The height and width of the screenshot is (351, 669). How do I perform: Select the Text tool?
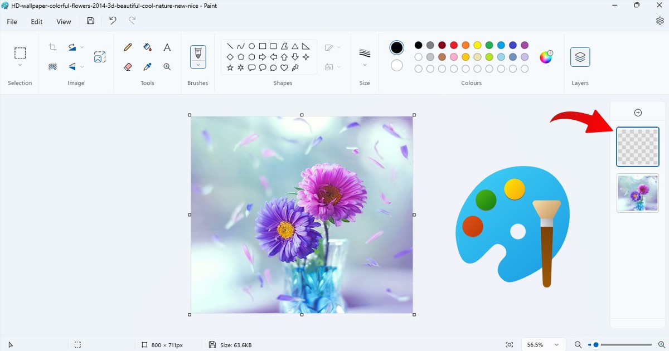167,47
